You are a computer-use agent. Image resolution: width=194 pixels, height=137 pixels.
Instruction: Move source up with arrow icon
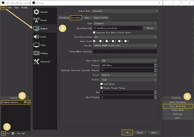click(x=19, y=133)
